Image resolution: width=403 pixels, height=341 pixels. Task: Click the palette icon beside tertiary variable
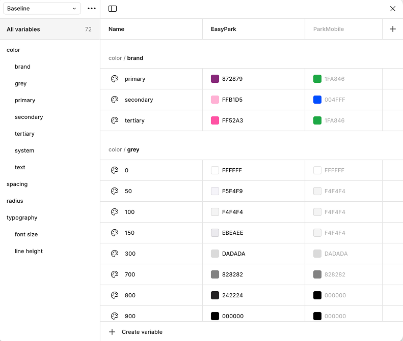(x=115, y=120)
